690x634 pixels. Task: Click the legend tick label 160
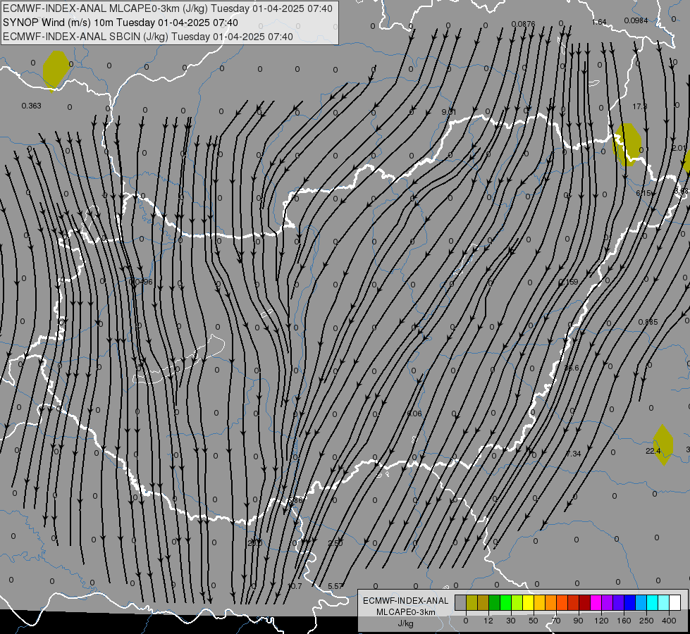(624, 621)
